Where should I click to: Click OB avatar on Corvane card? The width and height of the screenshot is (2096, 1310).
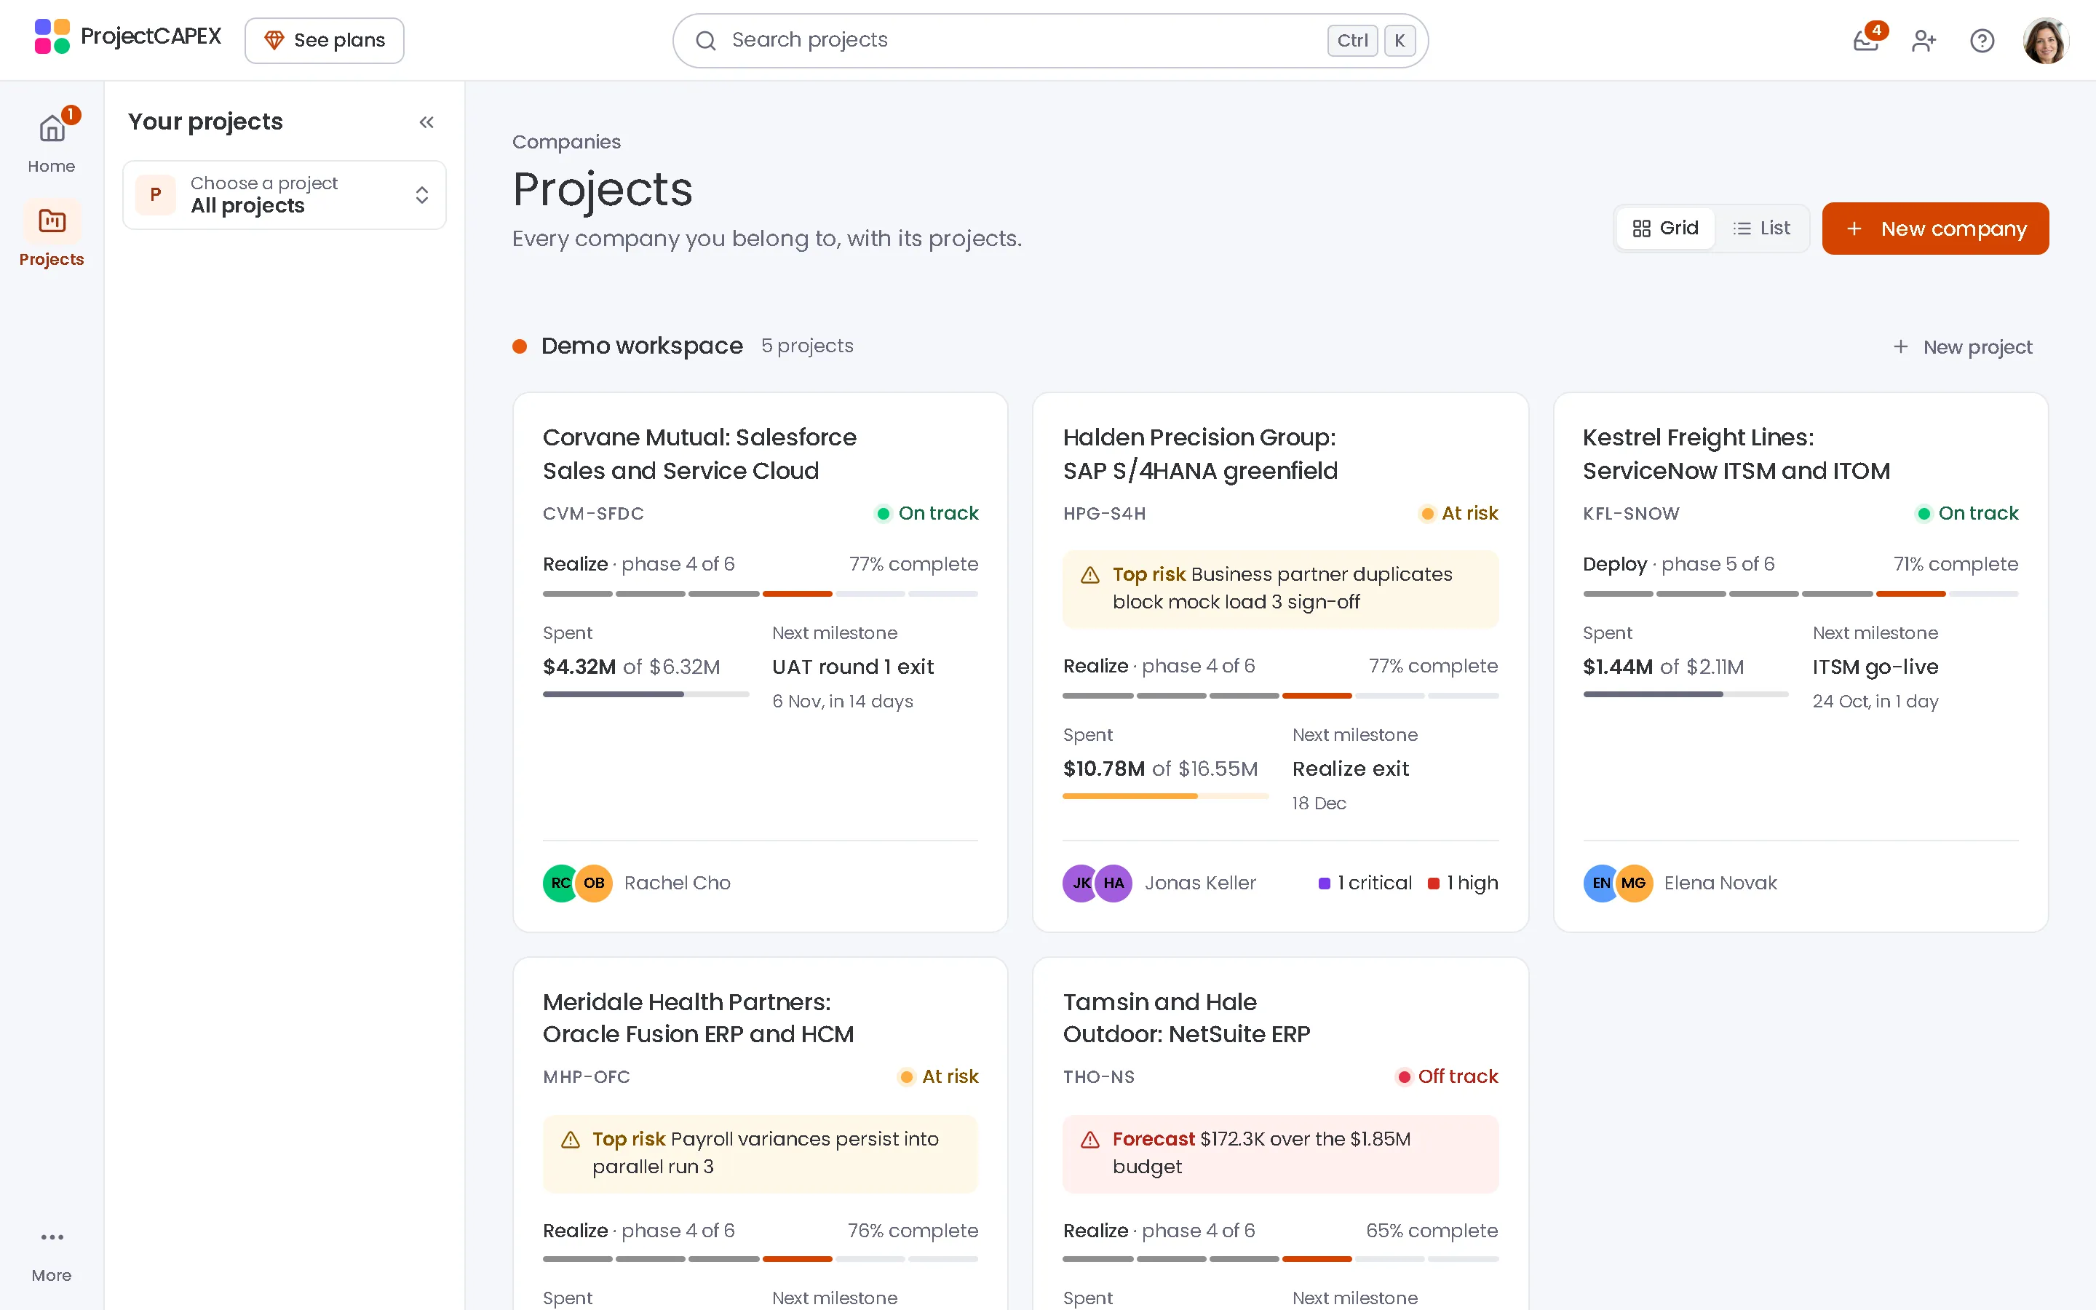594,883
